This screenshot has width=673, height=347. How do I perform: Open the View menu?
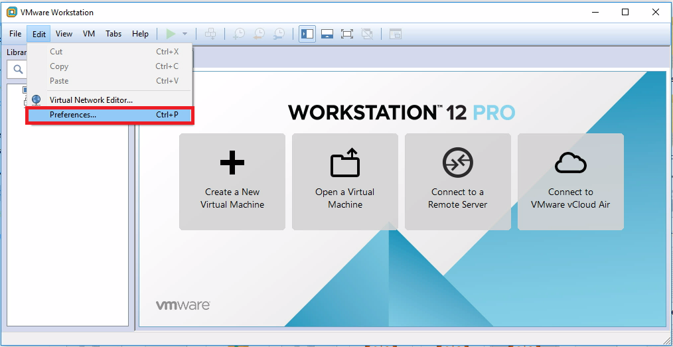64,34
